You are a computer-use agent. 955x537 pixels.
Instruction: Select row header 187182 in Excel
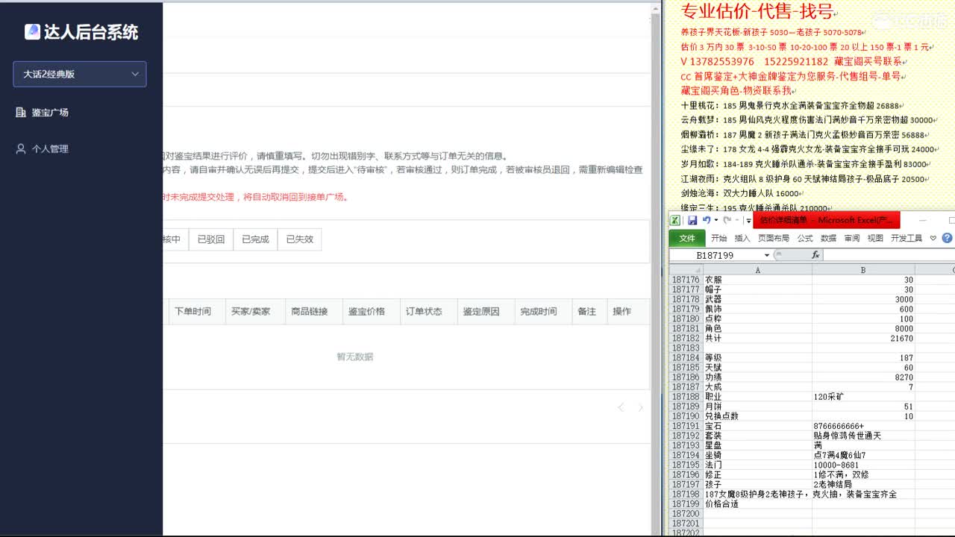click(686, 339)
